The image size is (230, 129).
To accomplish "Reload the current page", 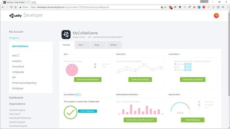I will (x=11, y=7).
